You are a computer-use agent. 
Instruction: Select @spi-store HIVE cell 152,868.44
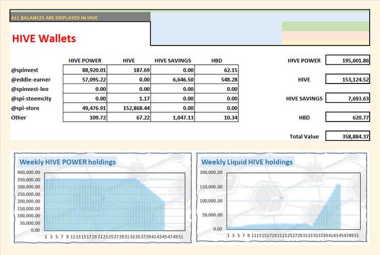[129, 108]
